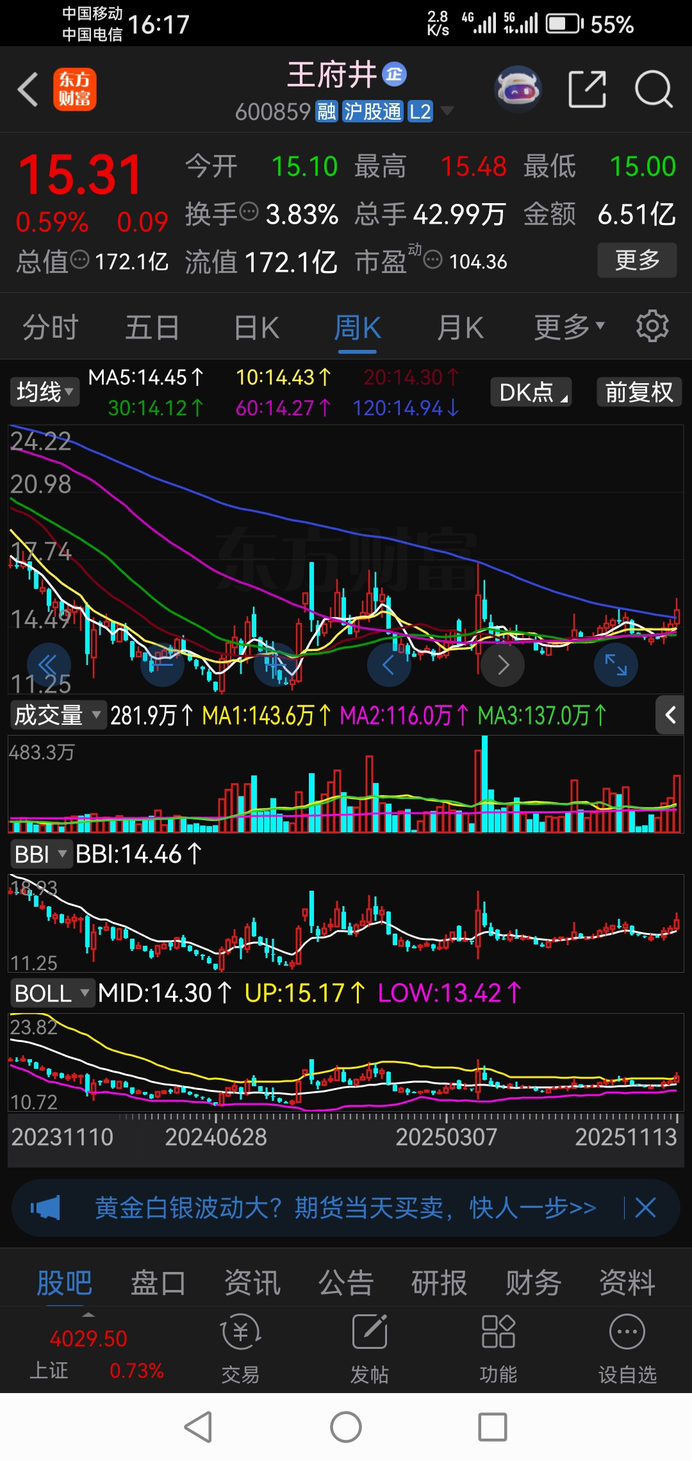Tap the 沪股通 badge
The image size is (692, 1461).
(x=372, y=111)
